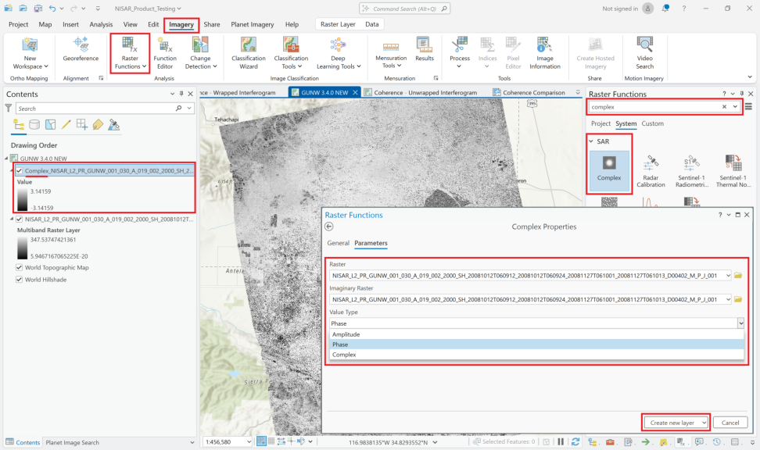Open the map scale 1:456,580 dropdown
Viewport: 760px width, 450px height.
(x=249, y=441)
